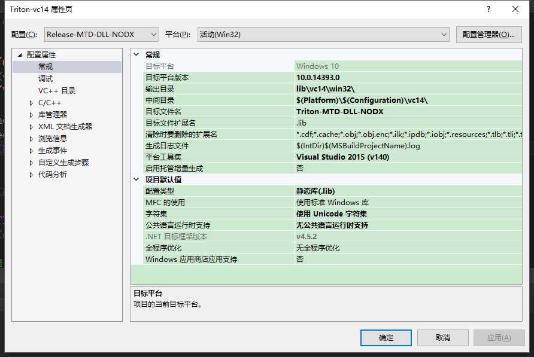The image size is (534, 357).
Task: Select the 配置类型 property name
Action: pyautogui.click(x=160, y=191)
